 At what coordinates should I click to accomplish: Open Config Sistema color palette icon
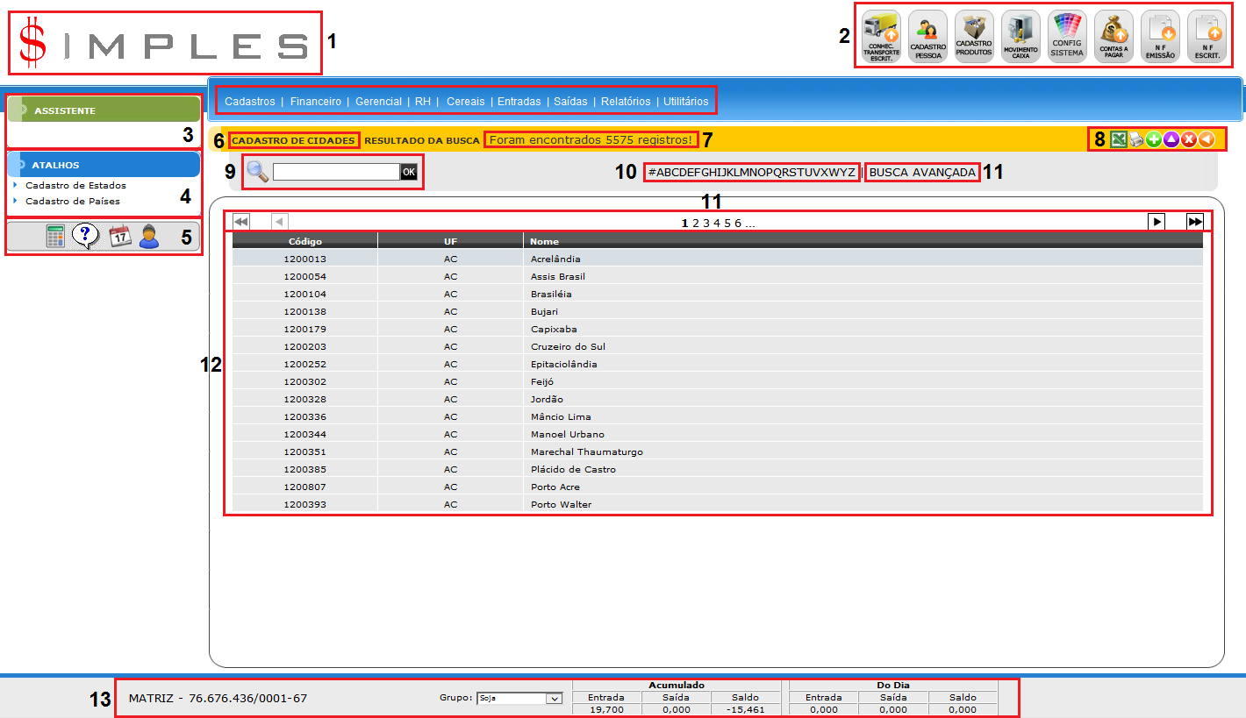tap(1067, 37)
